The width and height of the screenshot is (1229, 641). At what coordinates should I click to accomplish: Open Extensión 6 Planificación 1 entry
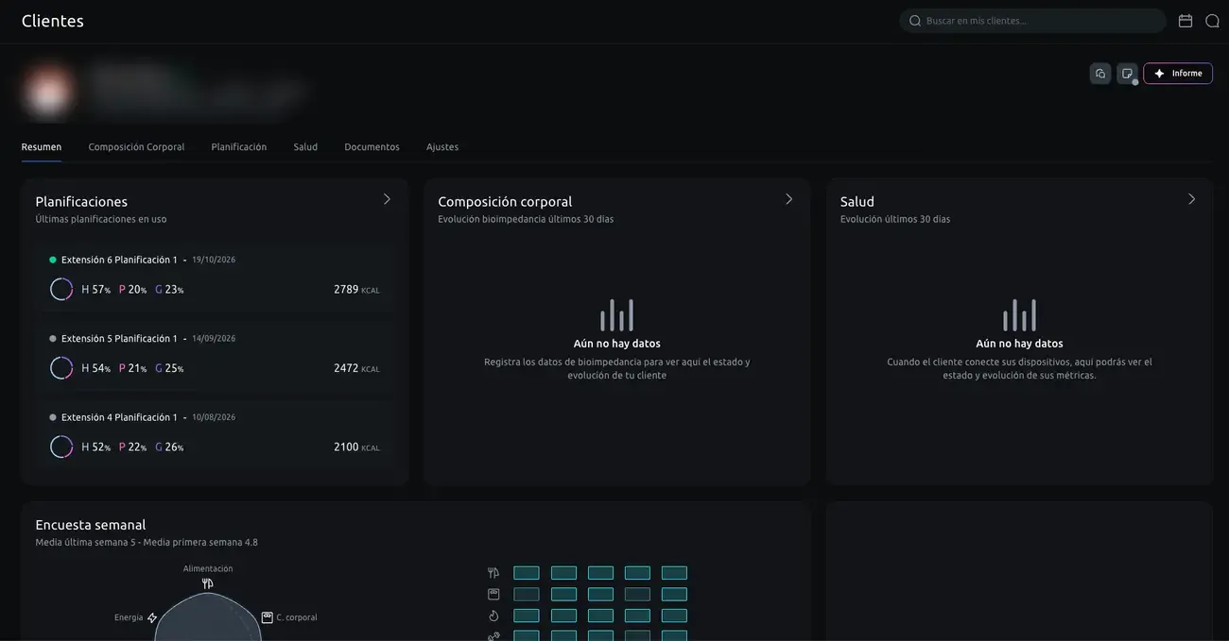click(215, 276)
